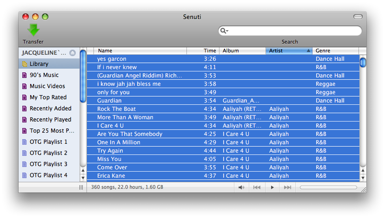Select OTG Playlist 3
Image resolution: width=385 pixels, height=218 pixels.
click(49, 164)
